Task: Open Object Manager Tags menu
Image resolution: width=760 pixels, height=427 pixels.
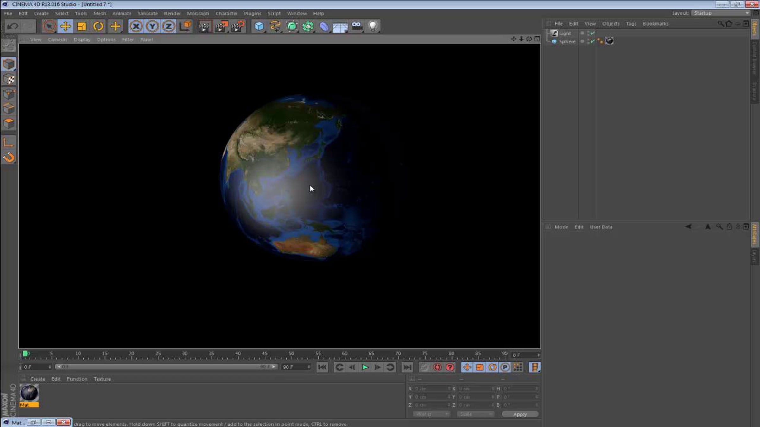Action: pos(631,24)
